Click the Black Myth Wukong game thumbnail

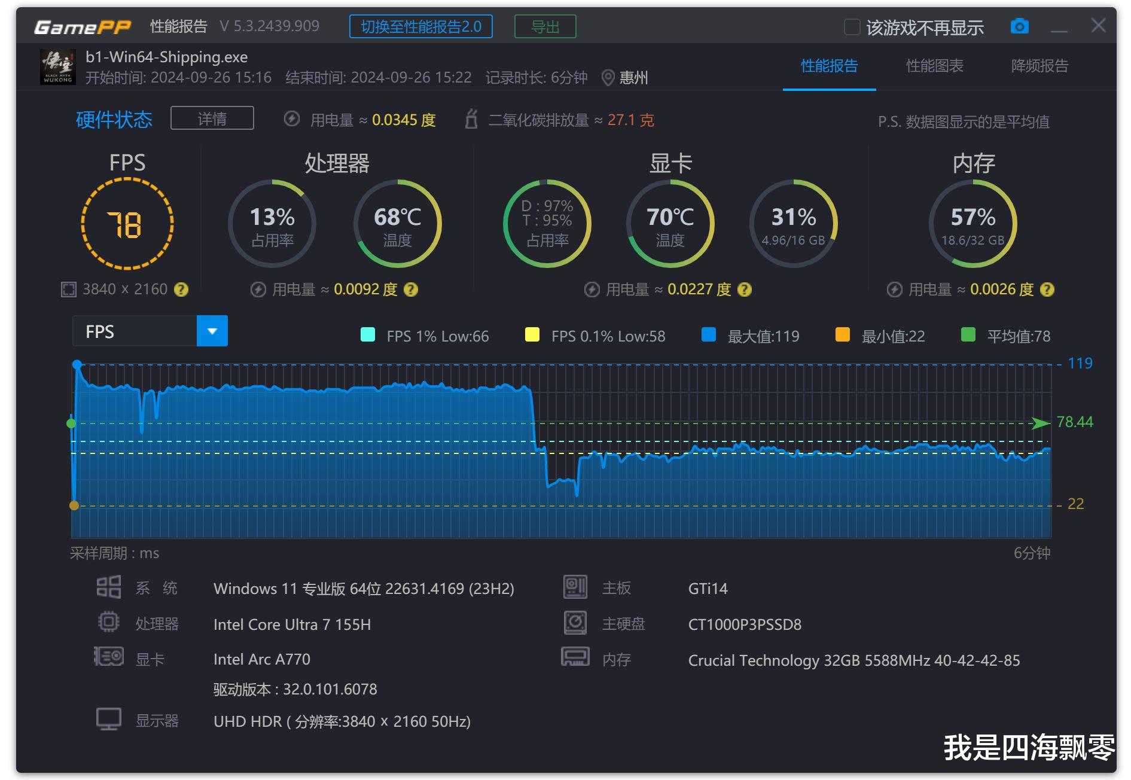pos(58,67)
